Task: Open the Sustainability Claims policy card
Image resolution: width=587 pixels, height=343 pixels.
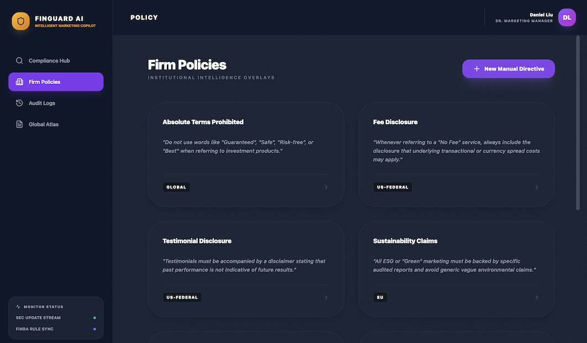Action: click(x=457, y=265)
